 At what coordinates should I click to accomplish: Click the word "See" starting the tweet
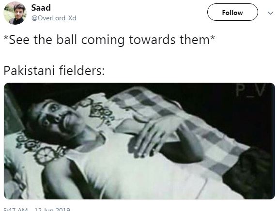click(19, 40)
